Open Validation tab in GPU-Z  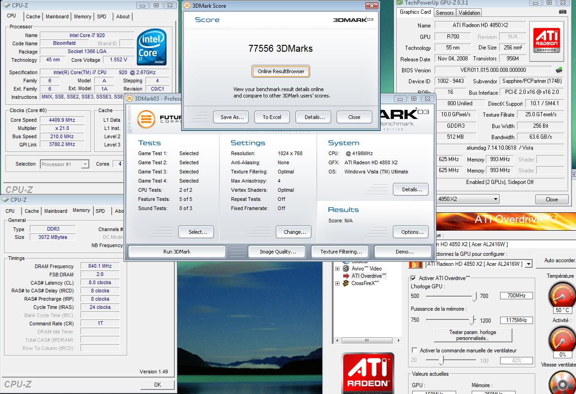click(x=469, y=13)
